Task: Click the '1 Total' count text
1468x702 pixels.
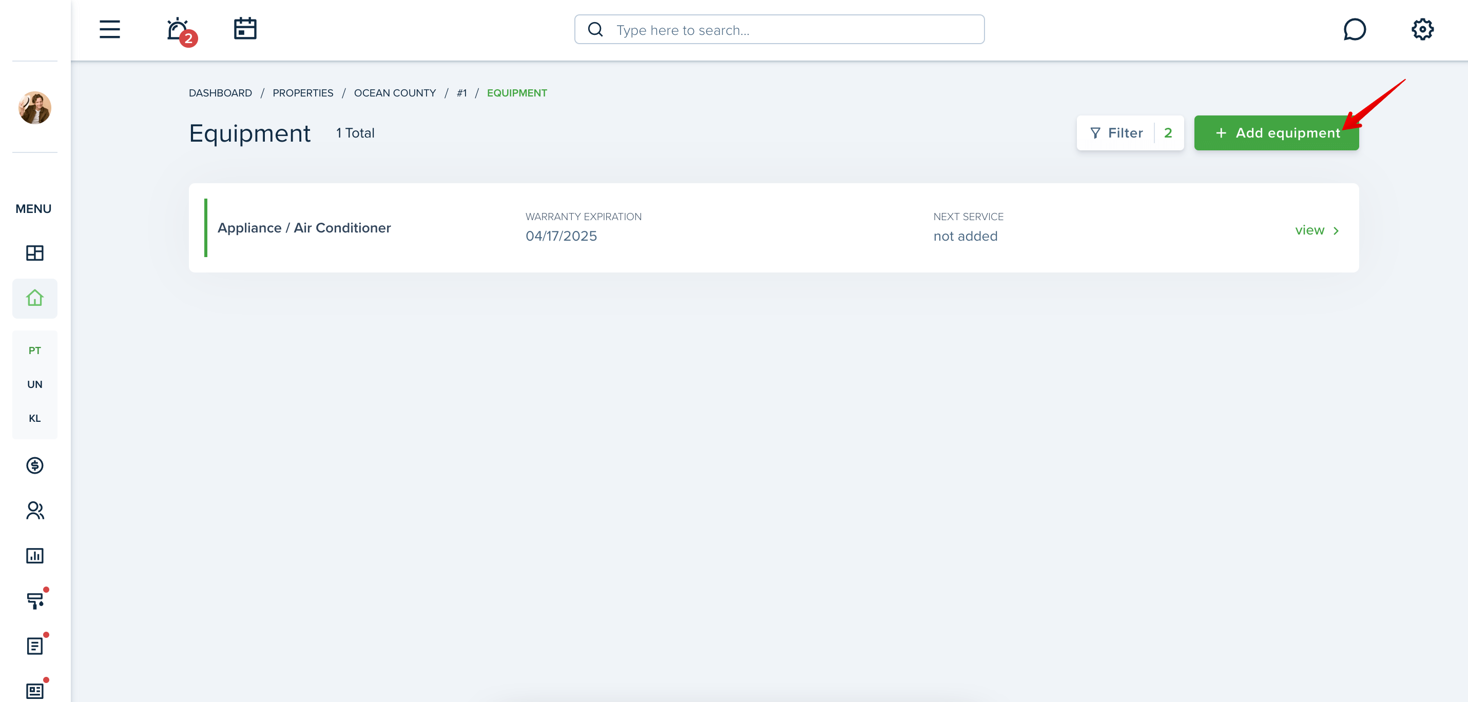Action: click(x=355, y=133)
